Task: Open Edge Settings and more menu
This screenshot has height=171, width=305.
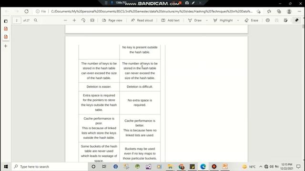Action: 299,11
